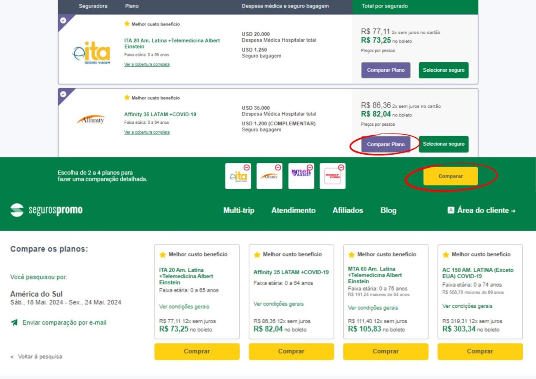Click Comprar under Affinity 35 card
Image resolution: width=536 pixels, height=379 pixels.
[x=291, y=351]
